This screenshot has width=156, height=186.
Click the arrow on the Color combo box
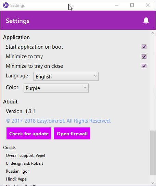click(85, 88)
